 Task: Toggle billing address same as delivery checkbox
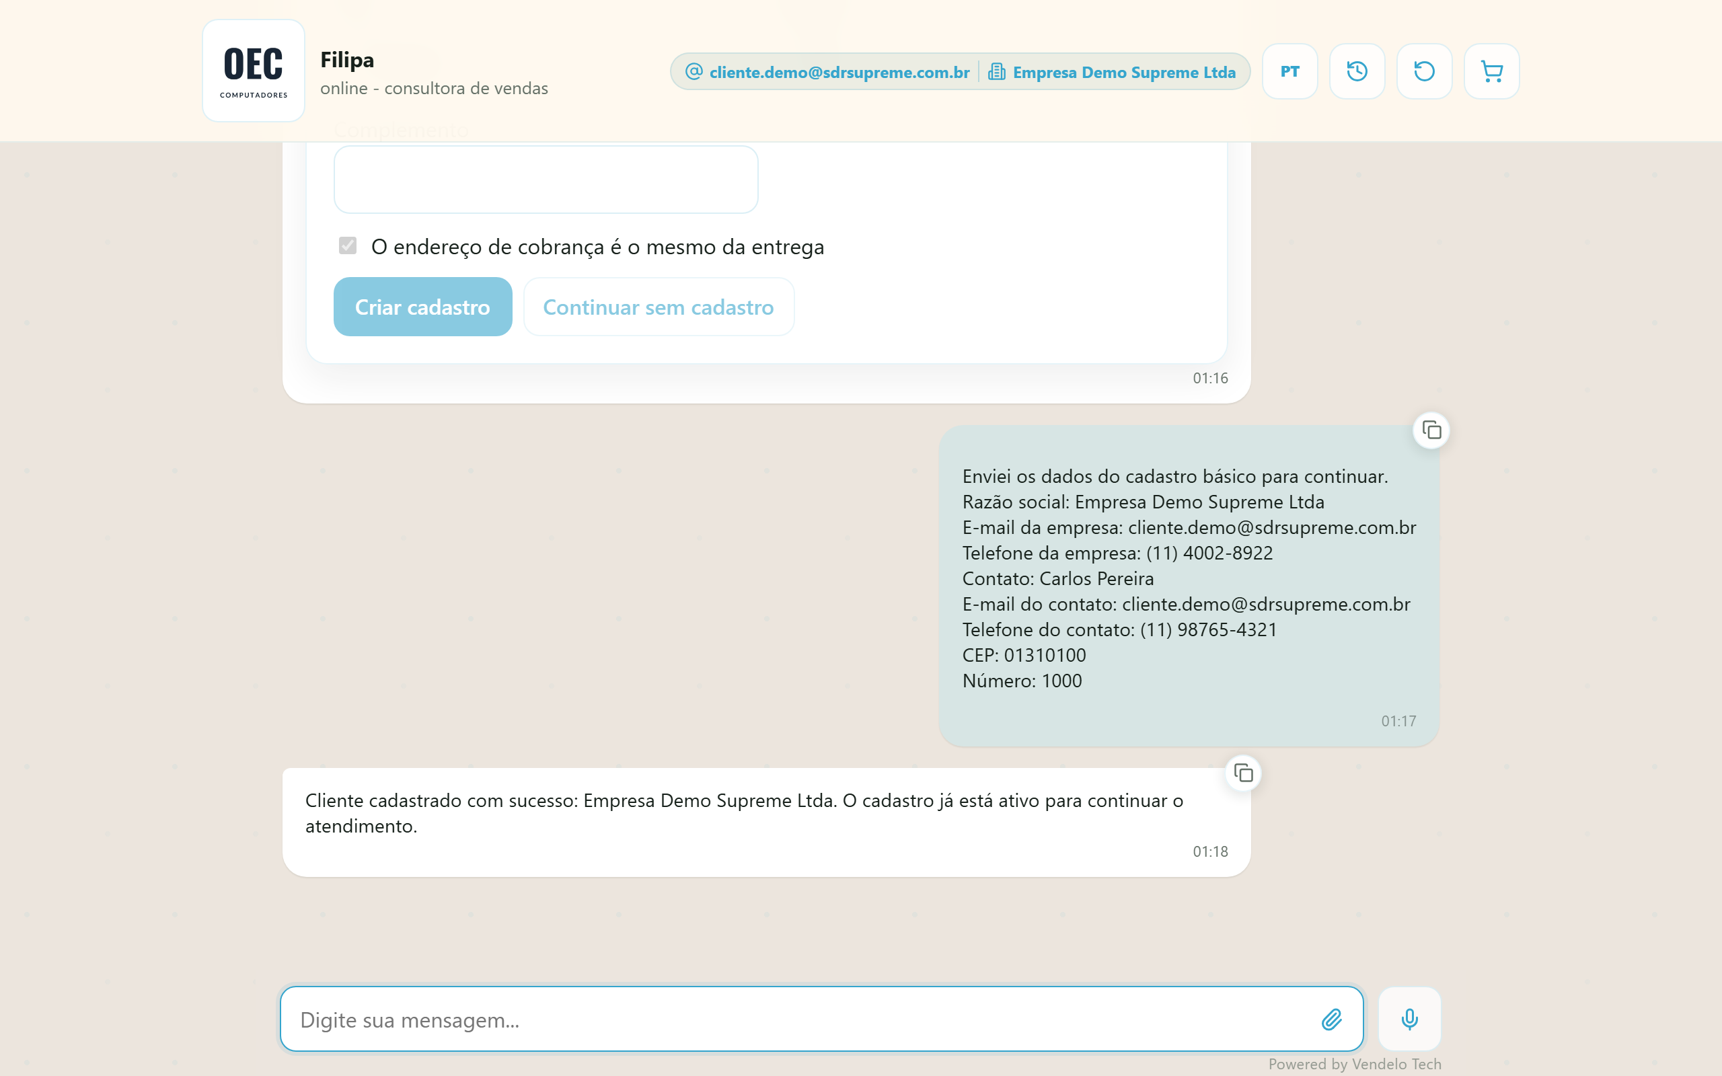pyautogui.click(x=347, y=245)
